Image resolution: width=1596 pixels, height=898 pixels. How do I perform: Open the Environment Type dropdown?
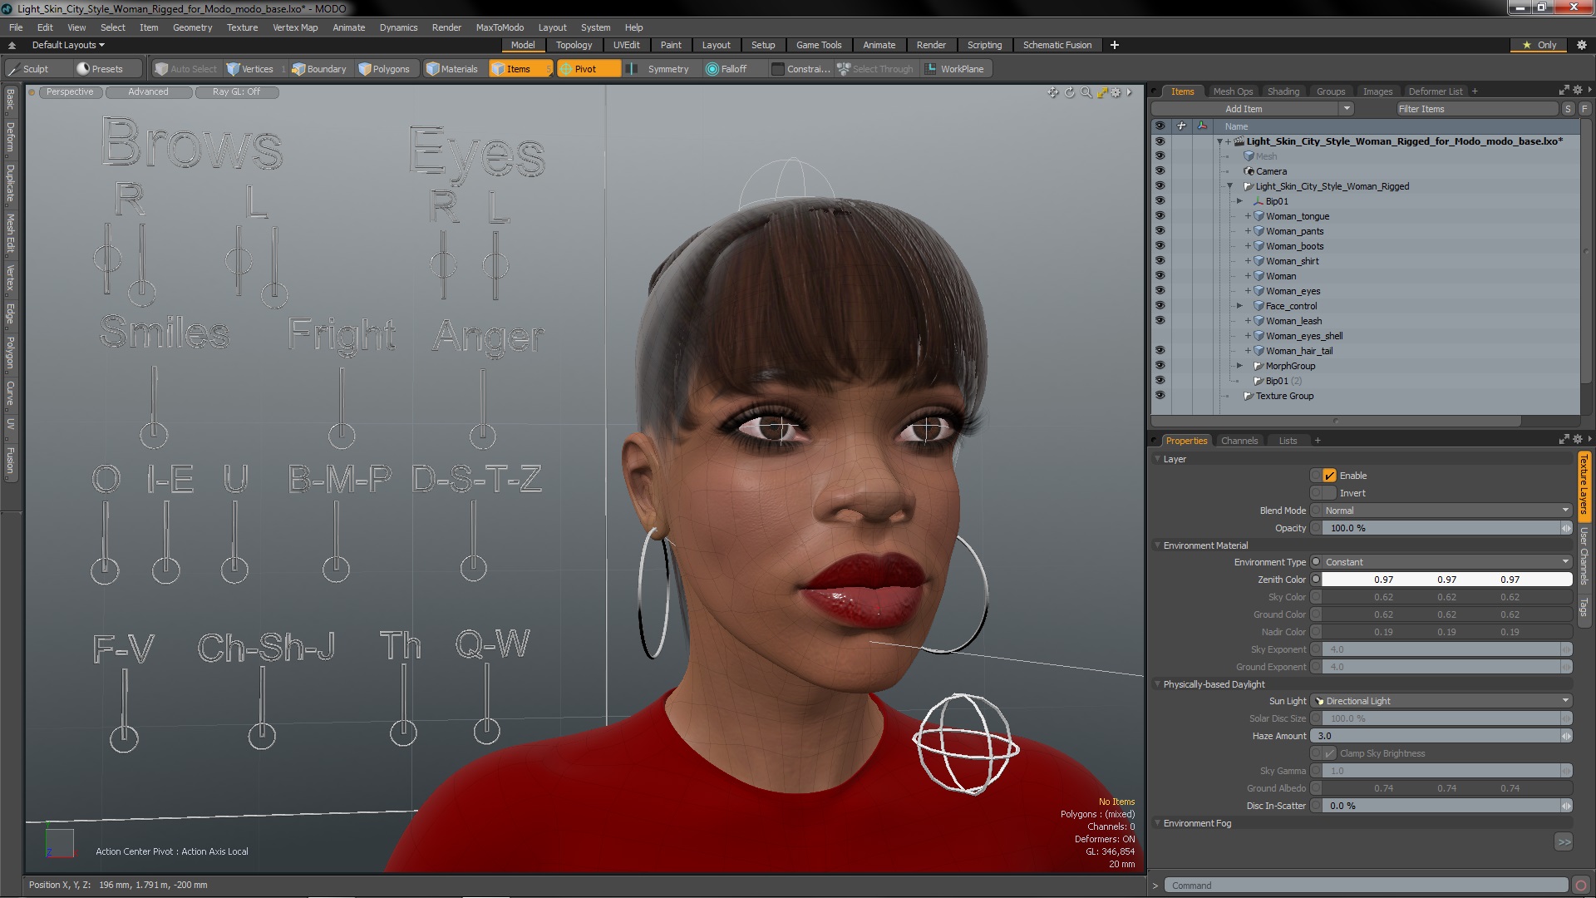click(x=1446, y=562)
